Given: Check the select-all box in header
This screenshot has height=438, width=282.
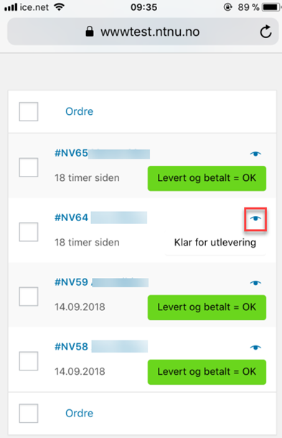Looking at the screenshot, I should coord(29,111).
